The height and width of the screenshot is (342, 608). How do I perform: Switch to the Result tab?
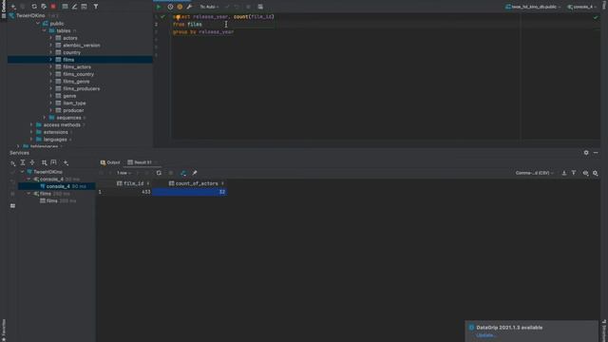coord(142,162)
